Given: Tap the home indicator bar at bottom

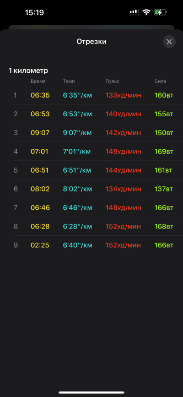Looking at the screenshot, I should coord(91,392).
